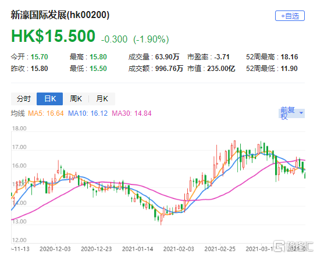Click the 成交额 value 996.76万
The image size is (317, 256).
(x=169, y=69)
